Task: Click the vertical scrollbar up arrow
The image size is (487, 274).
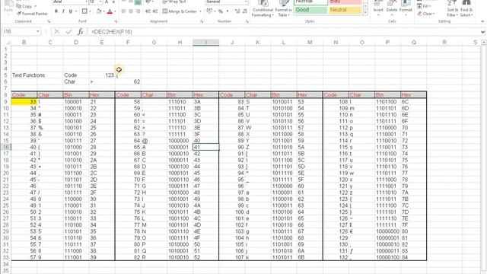Action: (x=484, y=43)
